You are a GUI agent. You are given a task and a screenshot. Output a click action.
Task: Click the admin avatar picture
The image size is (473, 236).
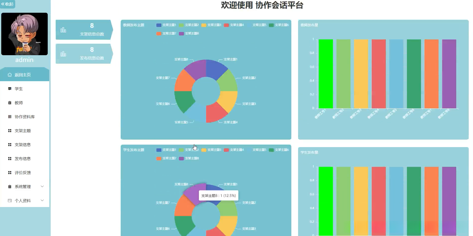pos(24,34)
